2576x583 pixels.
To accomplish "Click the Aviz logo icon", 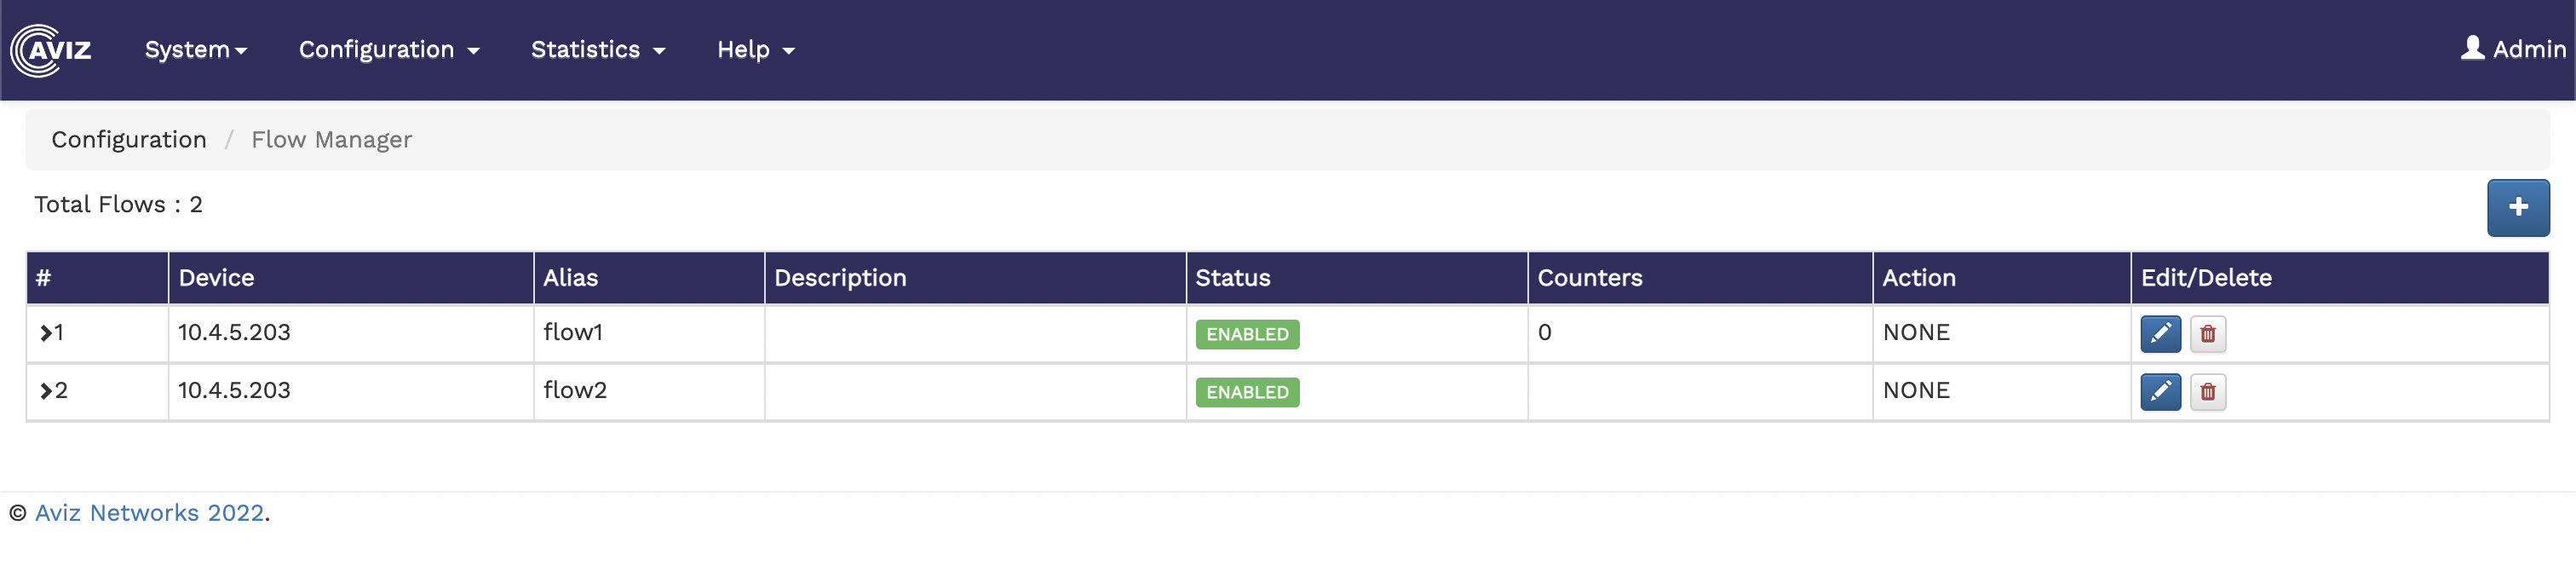I will pyautogui.click(x=51, y=50).
